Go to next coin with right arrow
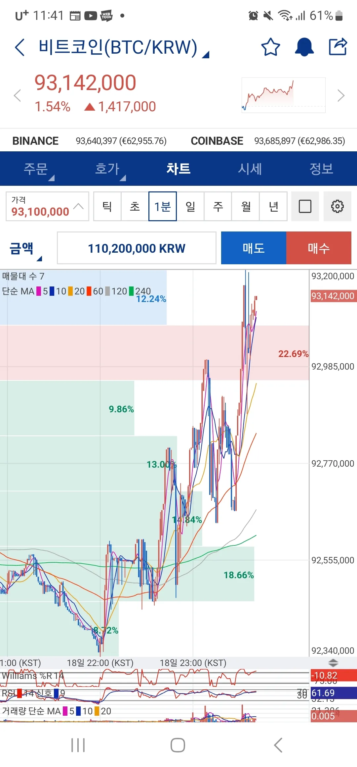The width and height of the screenshot is (357, 767). click(341, 96)
